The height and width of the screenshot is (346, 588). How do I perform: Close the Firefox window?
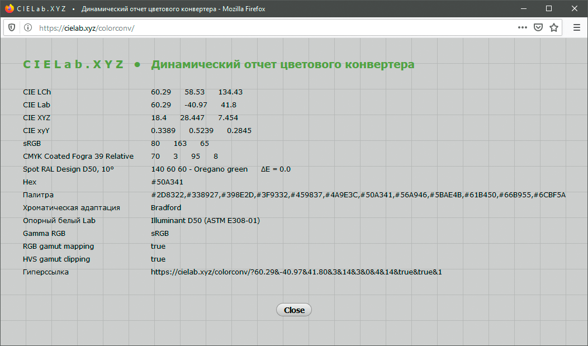(x=575, y=9)
